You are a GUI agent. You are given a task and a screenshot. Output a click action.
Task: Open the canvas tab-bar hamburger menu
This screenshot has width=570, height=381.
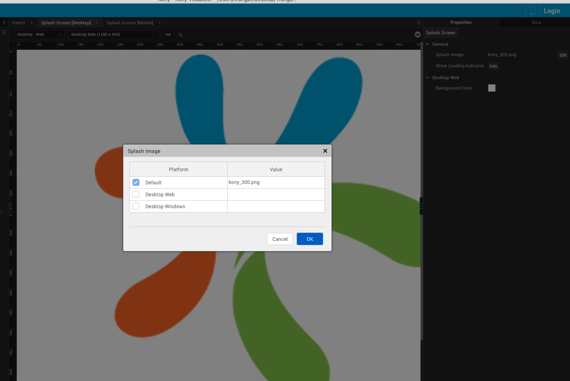(x=419, y=22)
